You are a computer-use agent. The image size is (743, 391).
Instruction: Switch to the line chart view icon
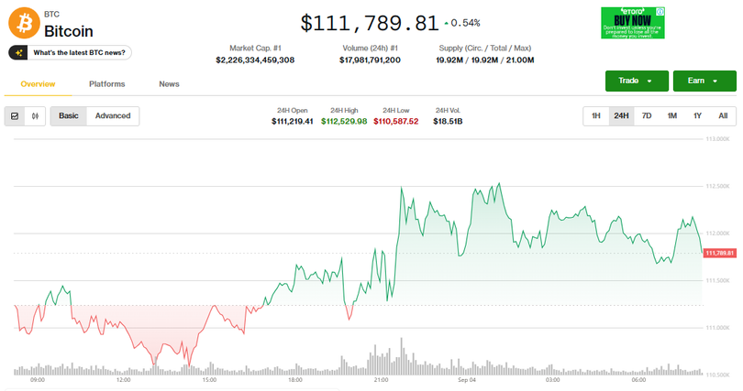[x=15, y=116]
